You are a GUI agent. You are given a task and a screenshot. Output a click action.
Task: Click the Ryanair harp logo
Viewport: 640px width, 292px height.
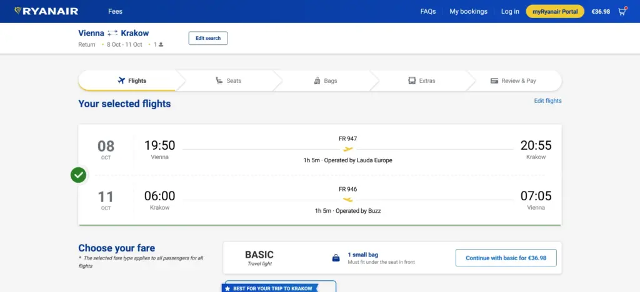tap(17, 11)
